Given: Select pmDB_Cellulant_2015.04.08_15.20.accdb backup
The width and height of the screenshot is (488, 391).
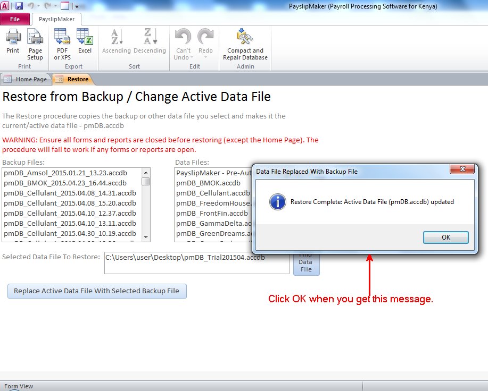Looking at the screenshot, I should coord(70,203).
